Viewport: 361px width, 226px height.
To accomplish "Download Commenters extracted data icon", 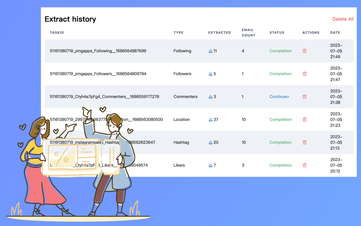I will point(210,97).
